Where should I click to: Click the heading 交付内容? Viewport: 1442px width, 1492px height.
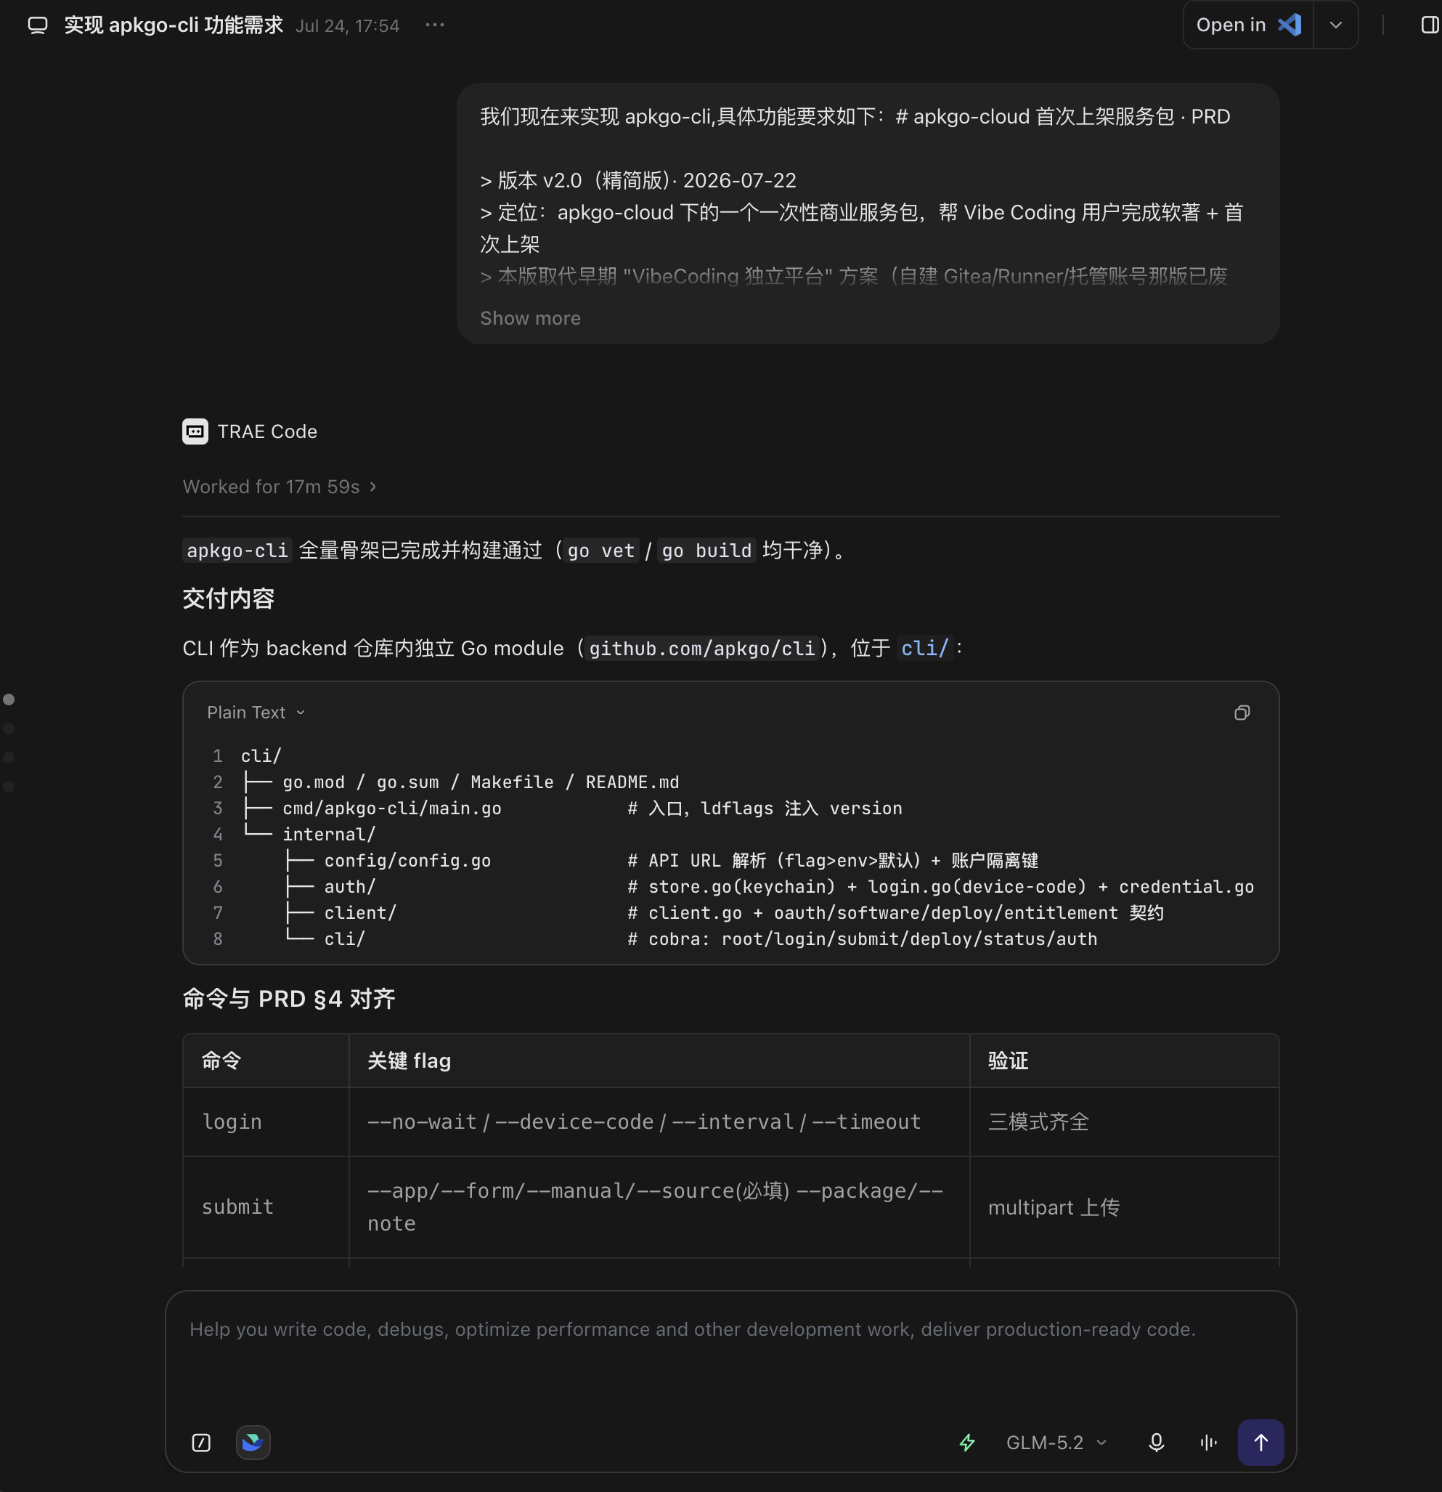click(x=228, y=599)
